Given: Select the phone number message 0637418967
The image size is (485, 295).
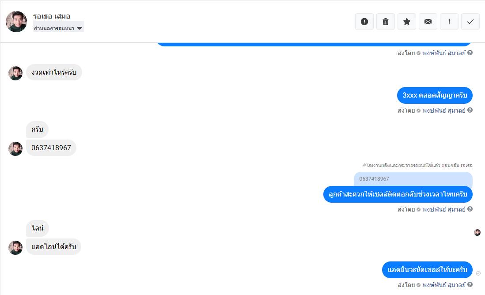Looking at the screenshot, I should pyautogui.click(x=51, y=148).
